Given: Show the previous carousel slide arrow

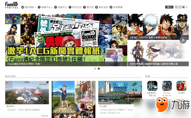Looking at the screenshot, I should tap(11, 40).
